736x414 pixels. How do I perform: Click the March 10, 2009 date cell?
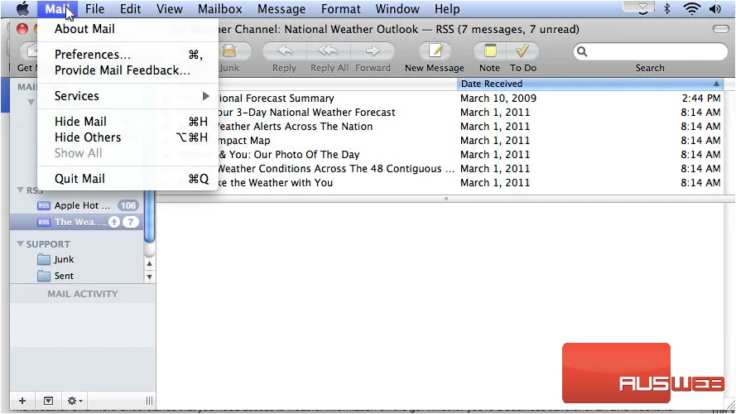pos(498,98)
